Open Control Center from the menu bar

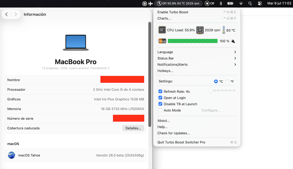[x=260, y=3]
